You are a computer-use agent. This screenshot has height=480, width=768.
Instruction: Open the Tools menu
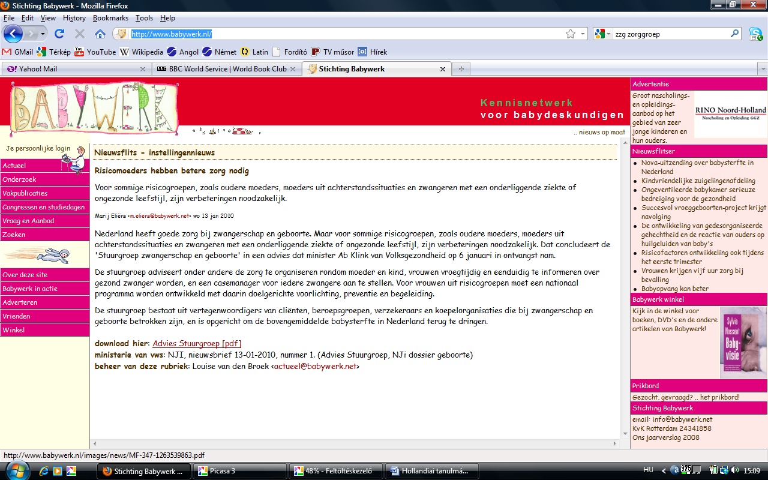[x=144, y=18]
